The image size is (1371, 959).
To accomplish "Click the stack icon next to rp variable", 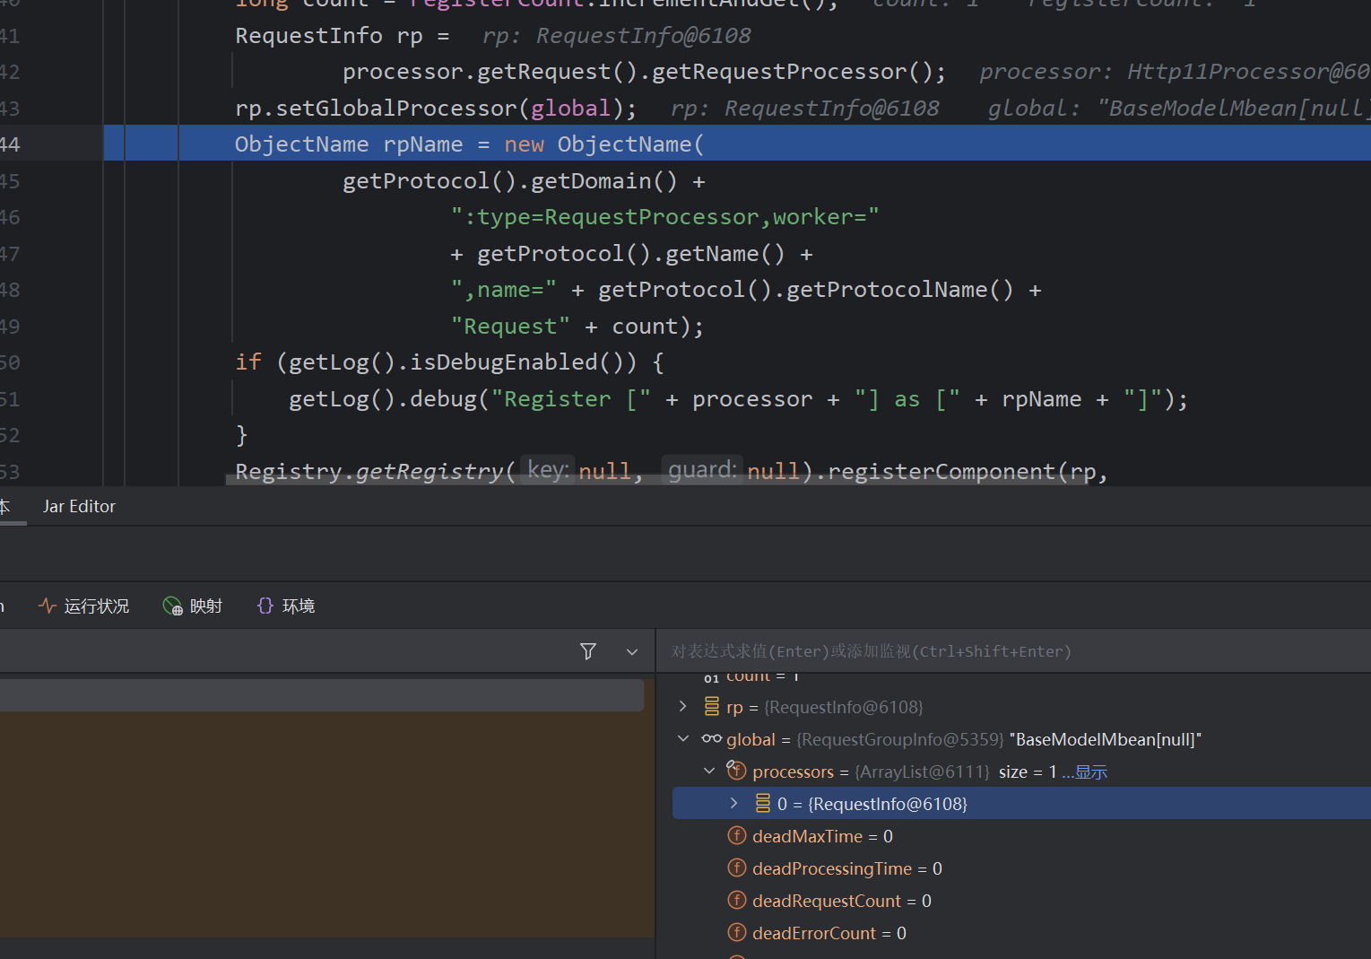I will point(712,707).
